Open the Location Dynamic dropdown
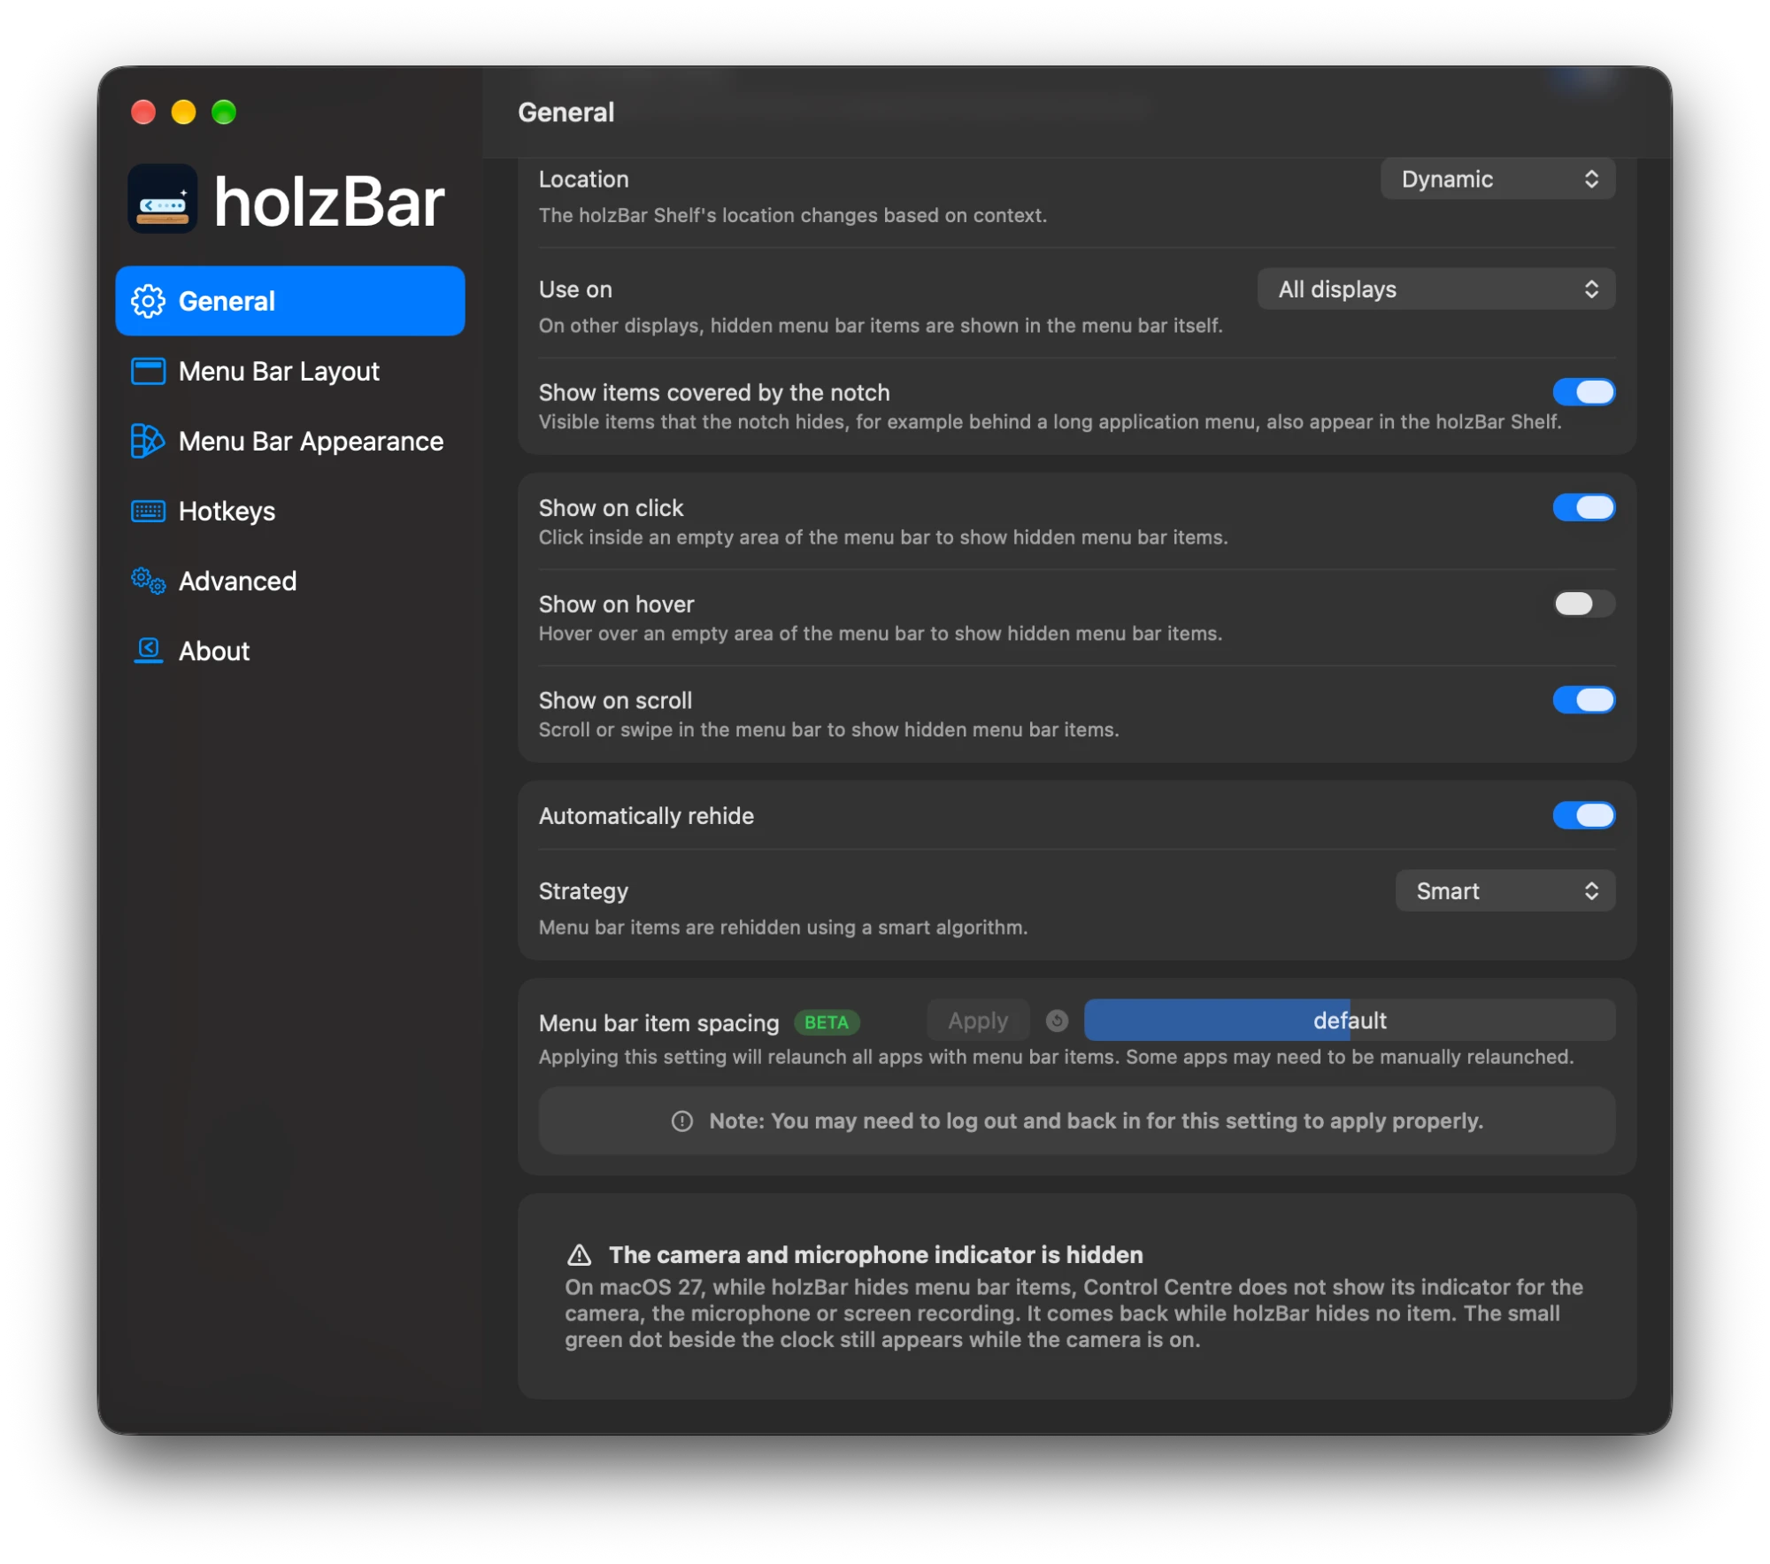This screenshot has width=1770, height=1564. [x=1497, y=179]
